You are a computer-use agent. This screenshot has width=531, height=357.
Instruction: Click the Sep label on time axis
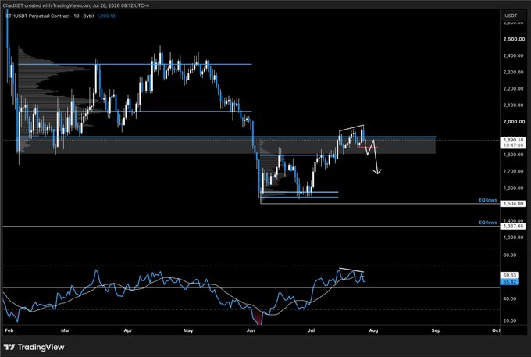pyautogui.click(x=436, y=330)
